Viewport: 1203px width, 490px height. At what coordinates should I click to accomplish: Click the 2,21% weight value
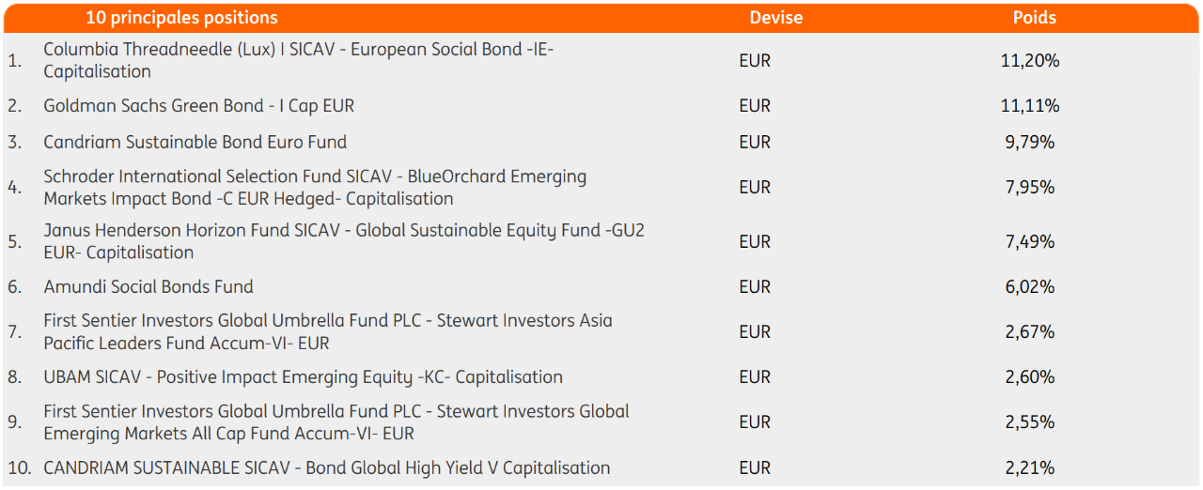pos(1030,467)
